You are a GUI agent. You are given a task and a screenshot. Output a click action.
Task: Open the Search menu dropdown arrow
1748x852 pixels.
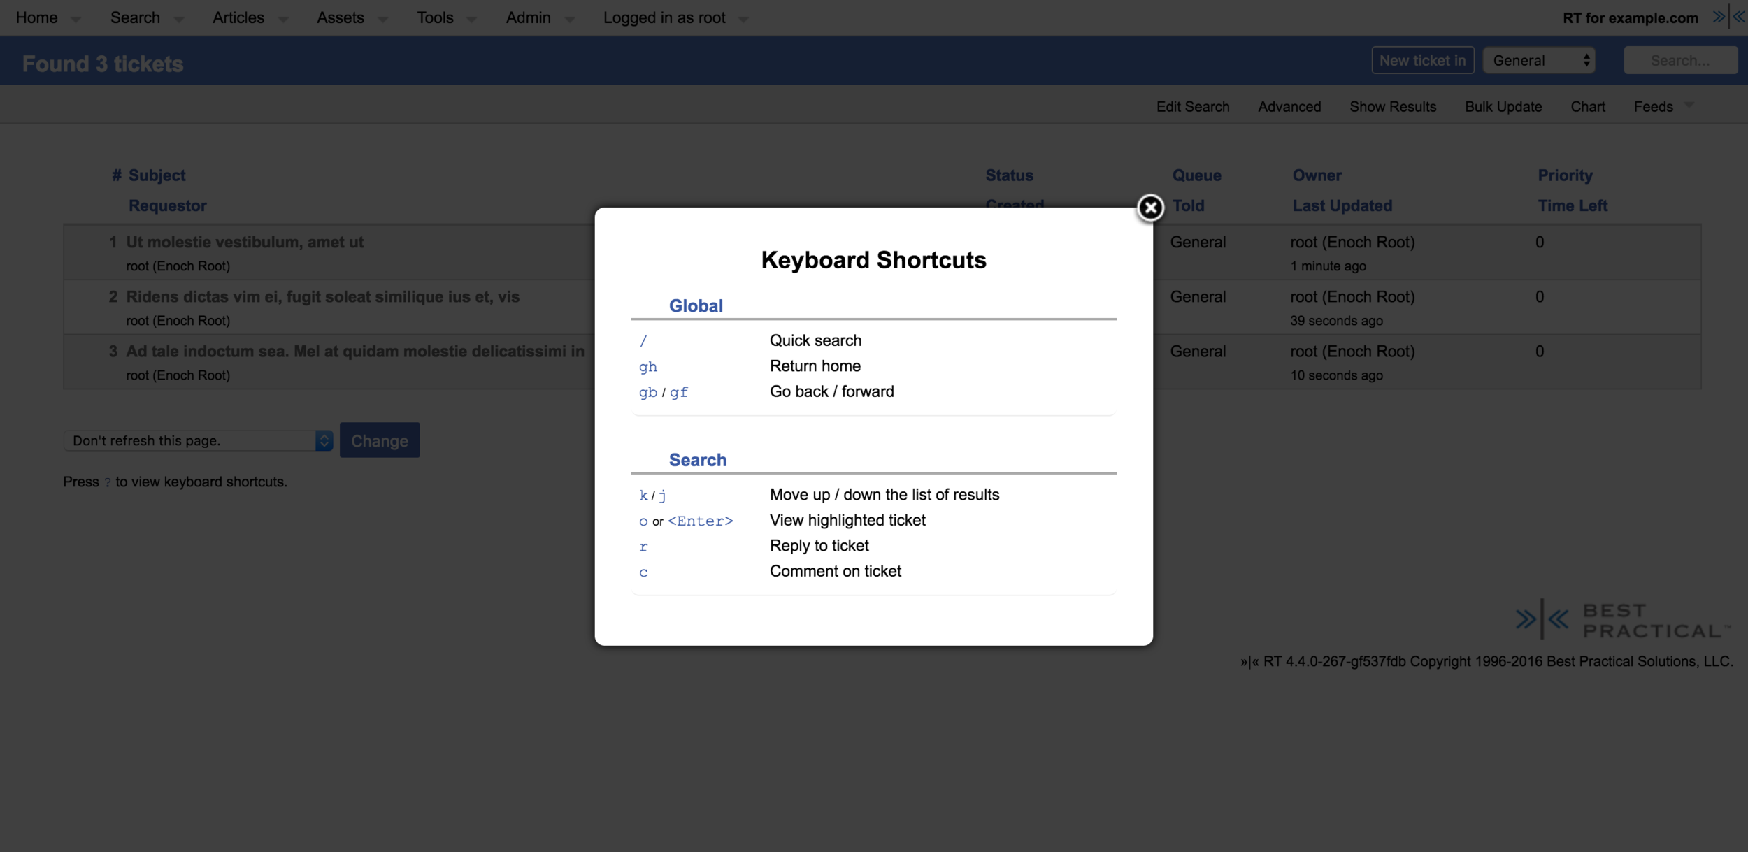point(178,19)
